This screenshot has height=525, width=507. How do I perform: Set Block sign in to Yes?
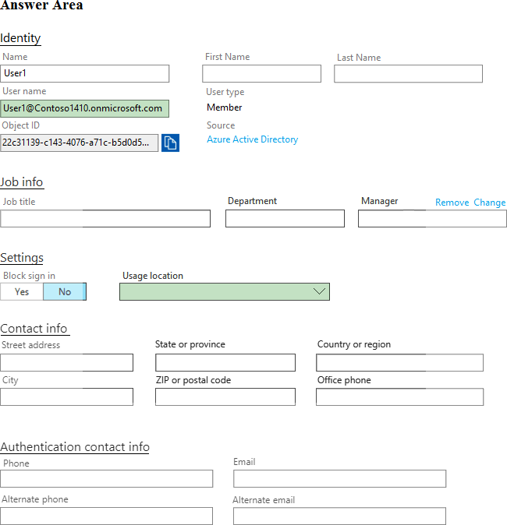(x=22, y=291)
